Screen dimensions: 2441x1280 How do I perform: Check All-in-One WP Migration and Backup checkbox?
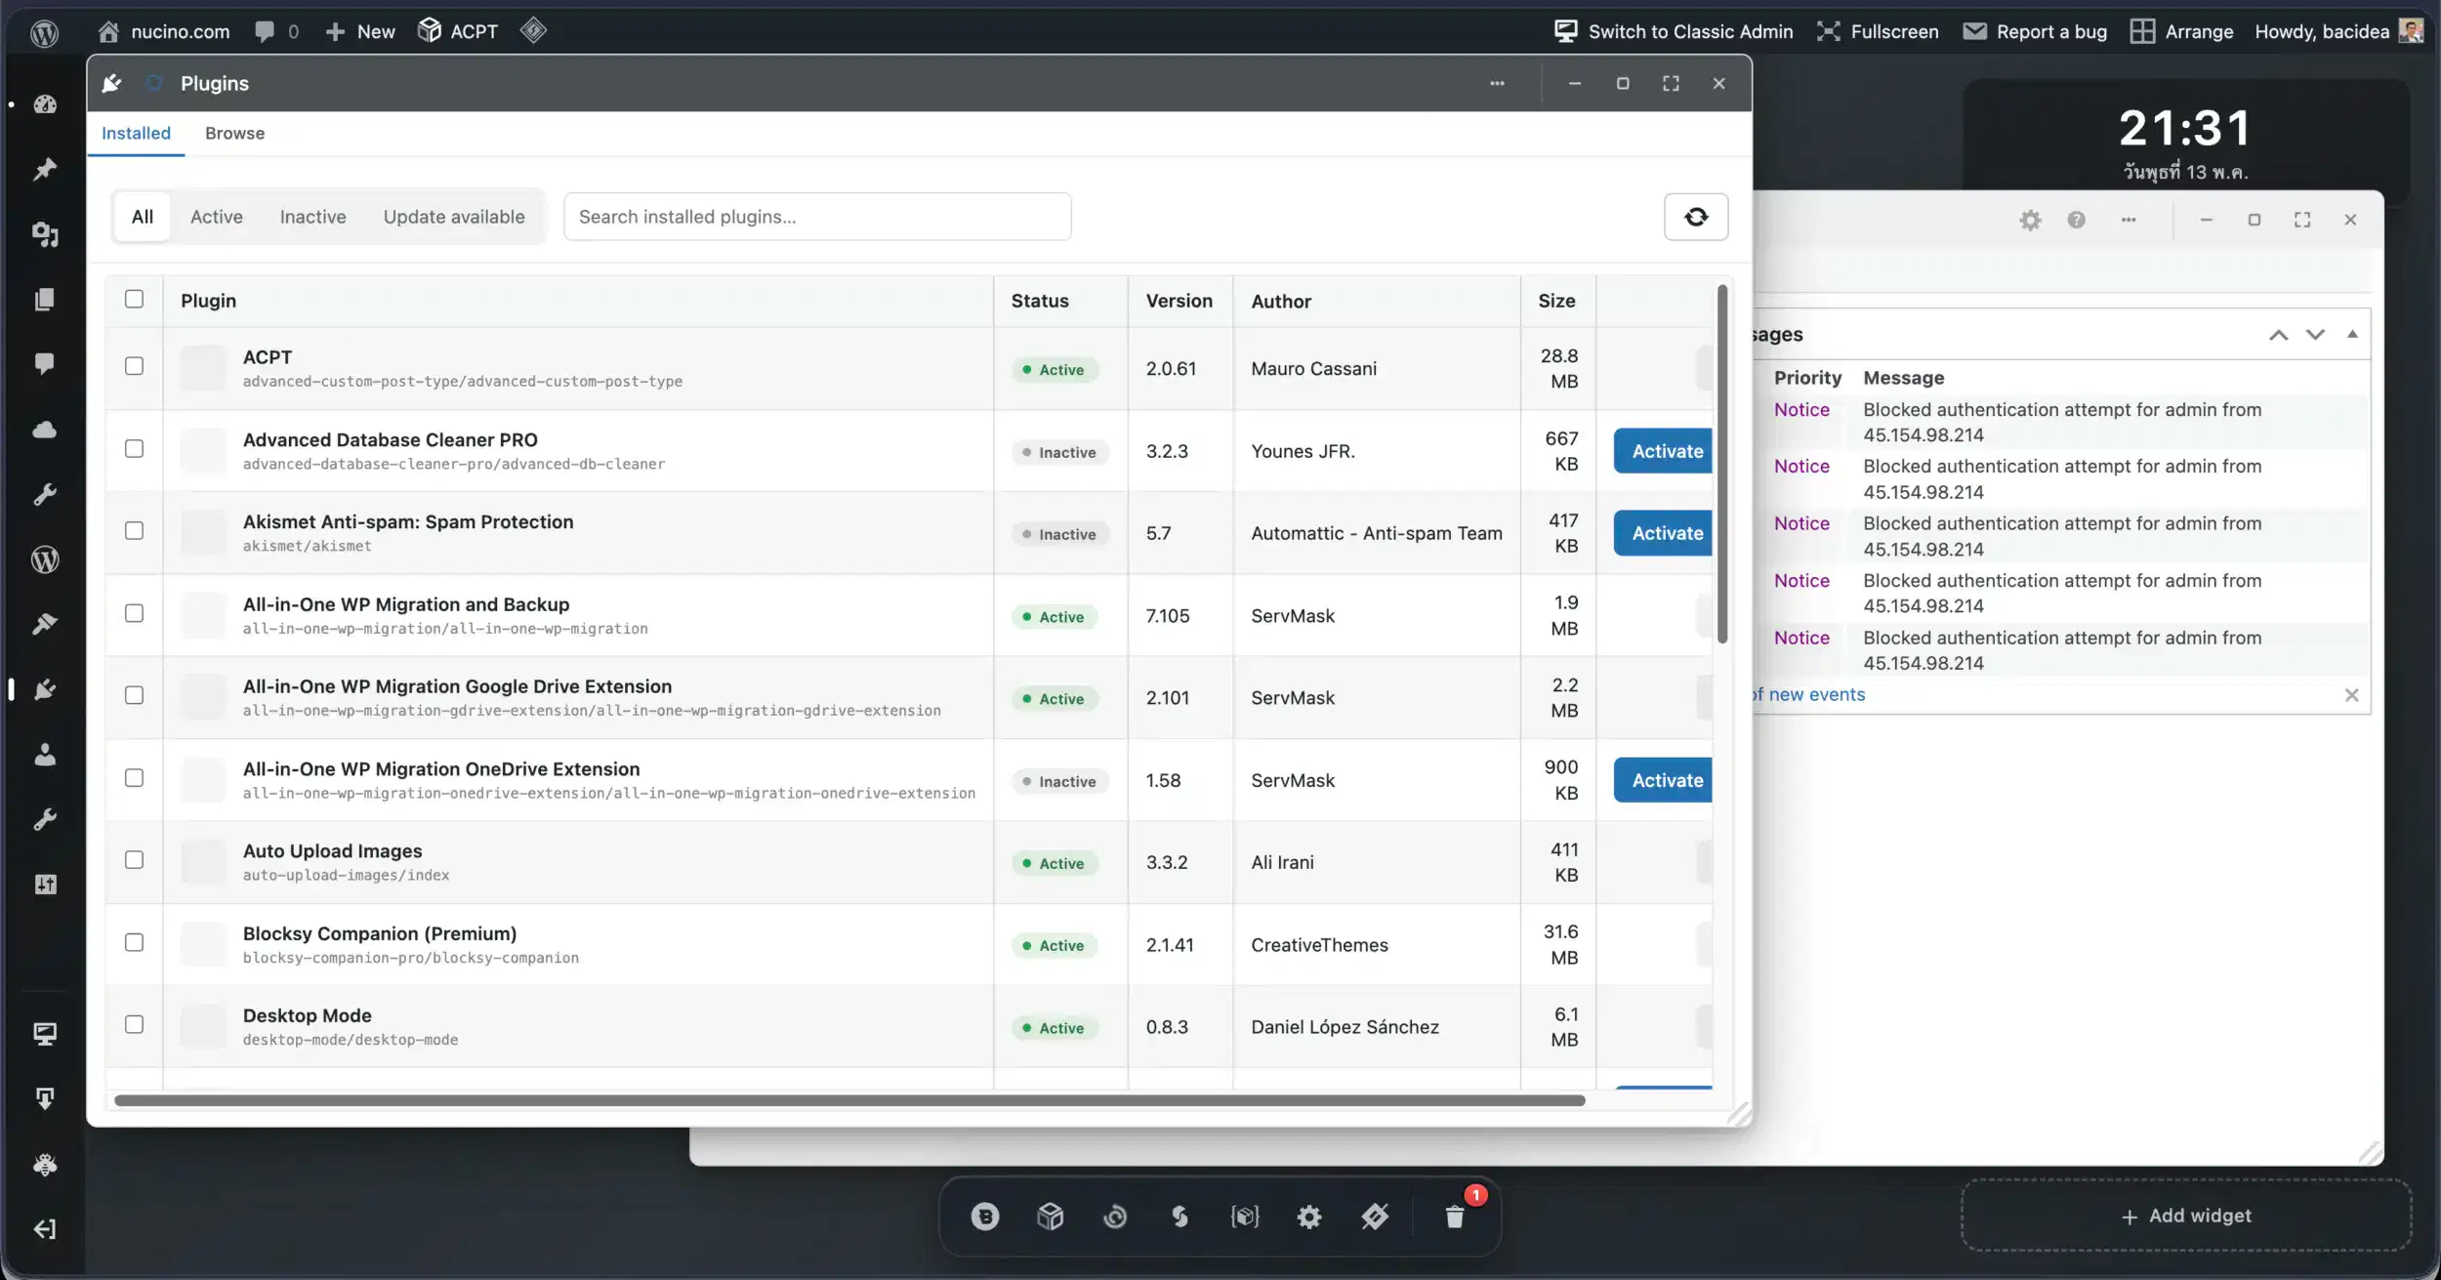click(134, 613)
